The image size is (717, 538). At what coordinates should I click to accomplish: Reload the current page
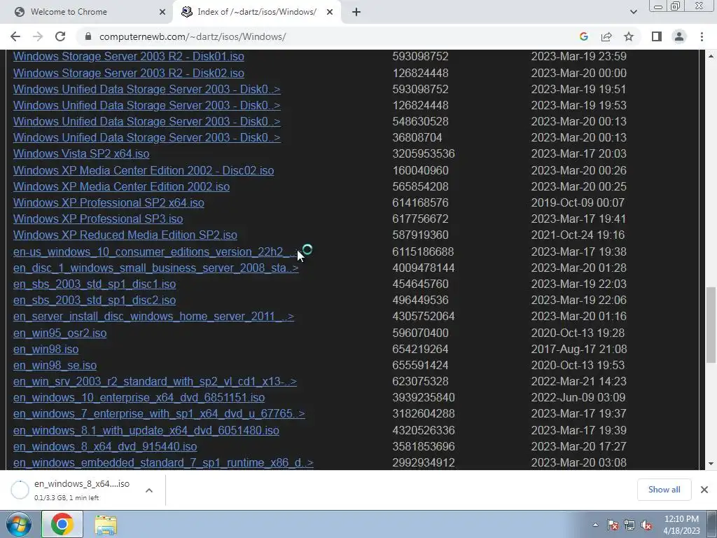[60, 36]
